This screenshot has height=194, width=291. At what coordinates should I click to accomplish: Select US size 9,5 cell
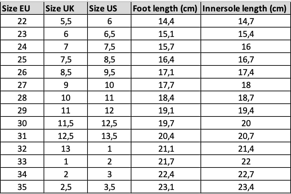(x=109, y=72)
